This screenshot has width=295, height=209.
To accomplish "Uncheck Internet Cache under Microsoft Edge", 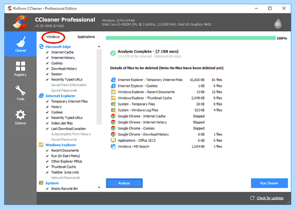I will point(47,52).
